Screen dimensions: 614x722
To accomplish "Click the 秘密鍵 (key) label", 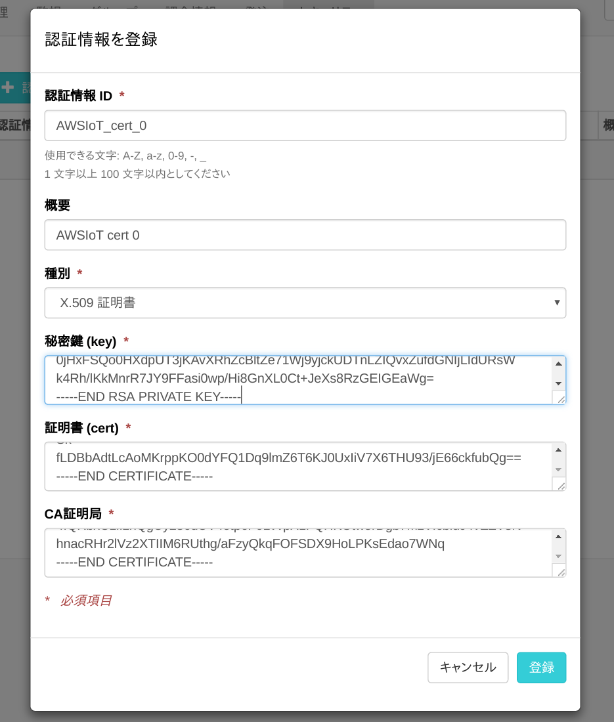I will (81, 342).
